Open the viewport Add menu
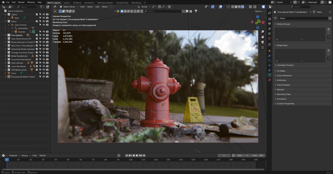The image size is (333, 174). tap(97, 7)
